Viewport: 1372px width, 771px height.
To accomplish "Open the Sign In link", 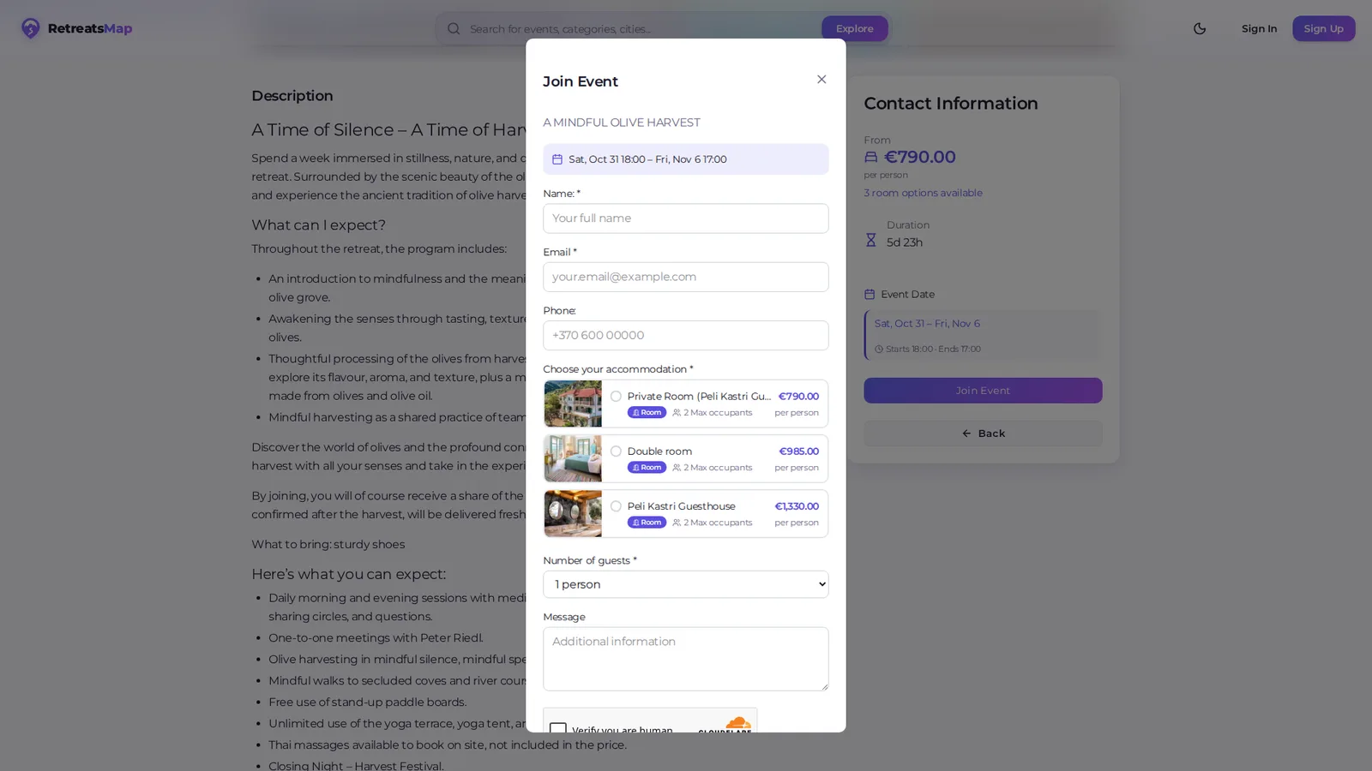I will (1259, 28).
